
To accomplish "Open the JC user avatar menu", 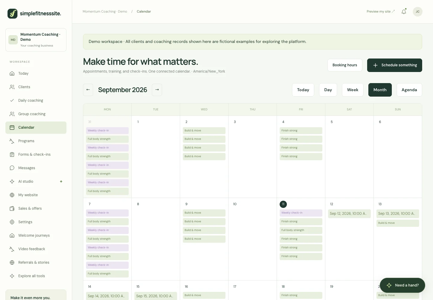I will click(417, 12).
